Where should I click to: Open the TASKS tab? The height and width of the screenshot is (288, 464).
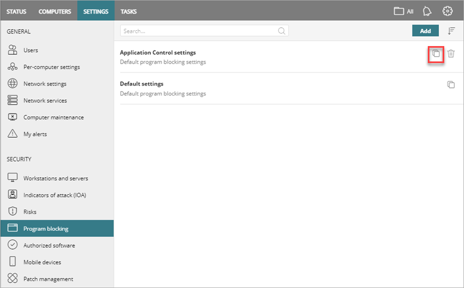(128, 12)
